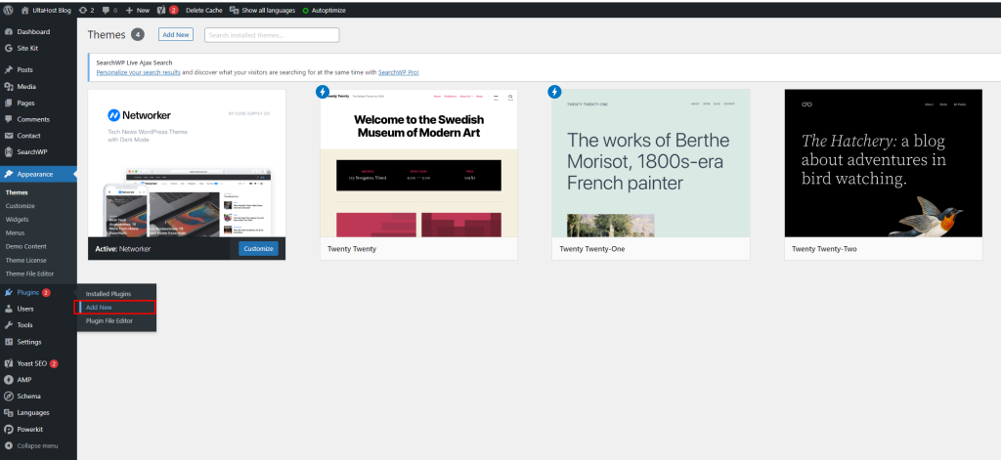
Task: Open SearchWP in the sidebar
Action: click(32, 152)
